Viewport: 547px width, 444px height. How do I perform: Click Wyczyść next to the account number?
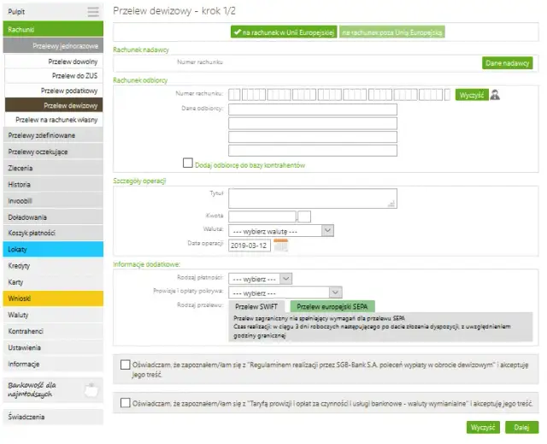[x=471, y=94]
